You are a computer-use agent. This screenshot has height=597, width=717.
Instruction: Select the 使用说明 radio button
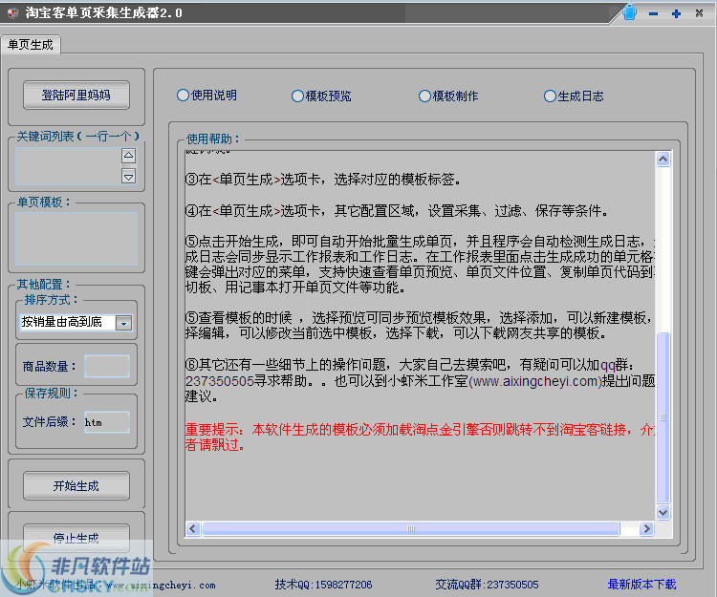point(206,95)
